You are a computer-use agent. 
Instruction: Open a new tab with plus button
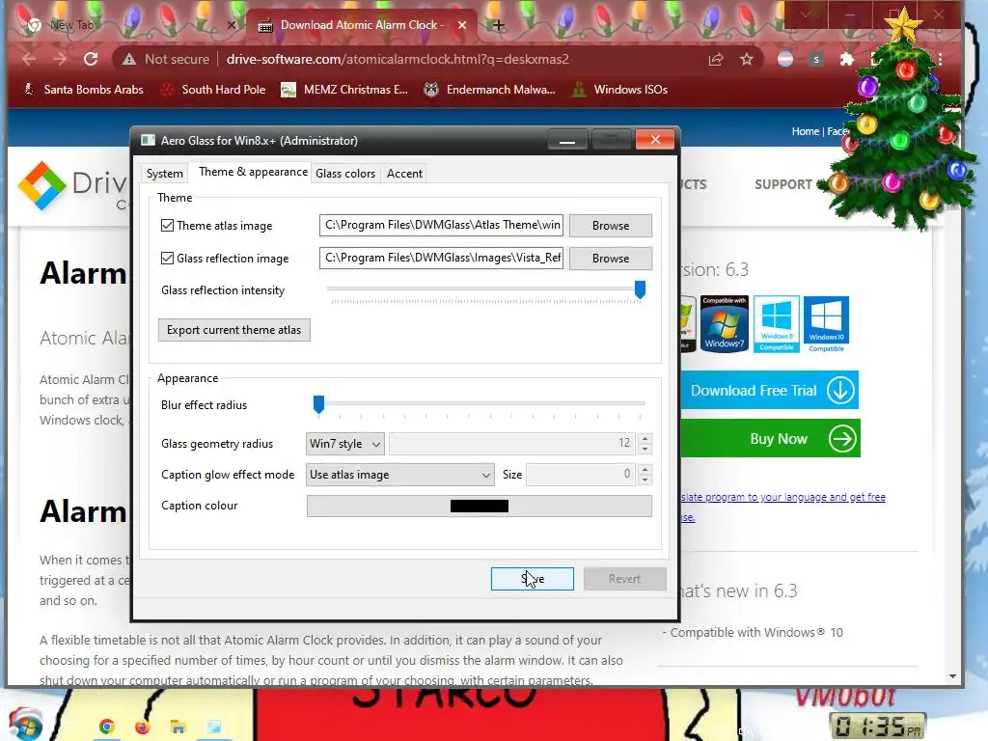499,25
